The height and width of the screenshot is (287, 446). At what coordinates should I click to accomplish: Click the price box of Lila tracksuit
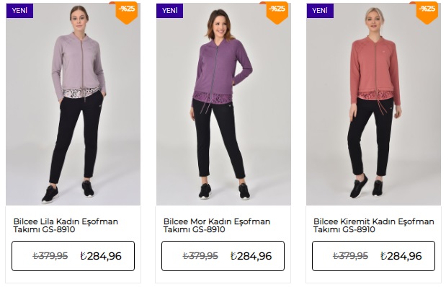[x=73, y=256]
